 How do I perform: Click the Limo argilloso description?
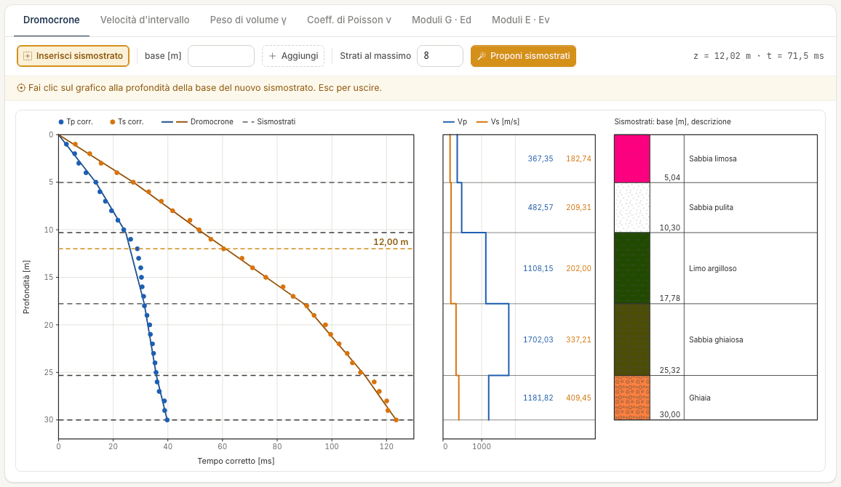coord(712,268)
